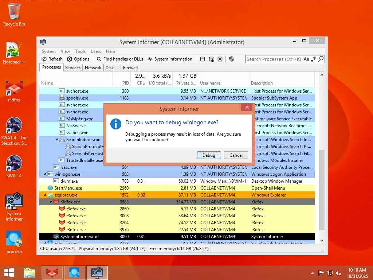Click the process list scroll down arrow
Viewport: 373px width, 280px height.
pyautogui.click(x=322, y=241)
